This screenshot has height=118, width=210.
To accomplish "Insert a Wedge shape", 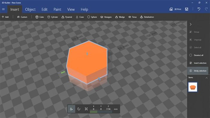I will (120, 17).
